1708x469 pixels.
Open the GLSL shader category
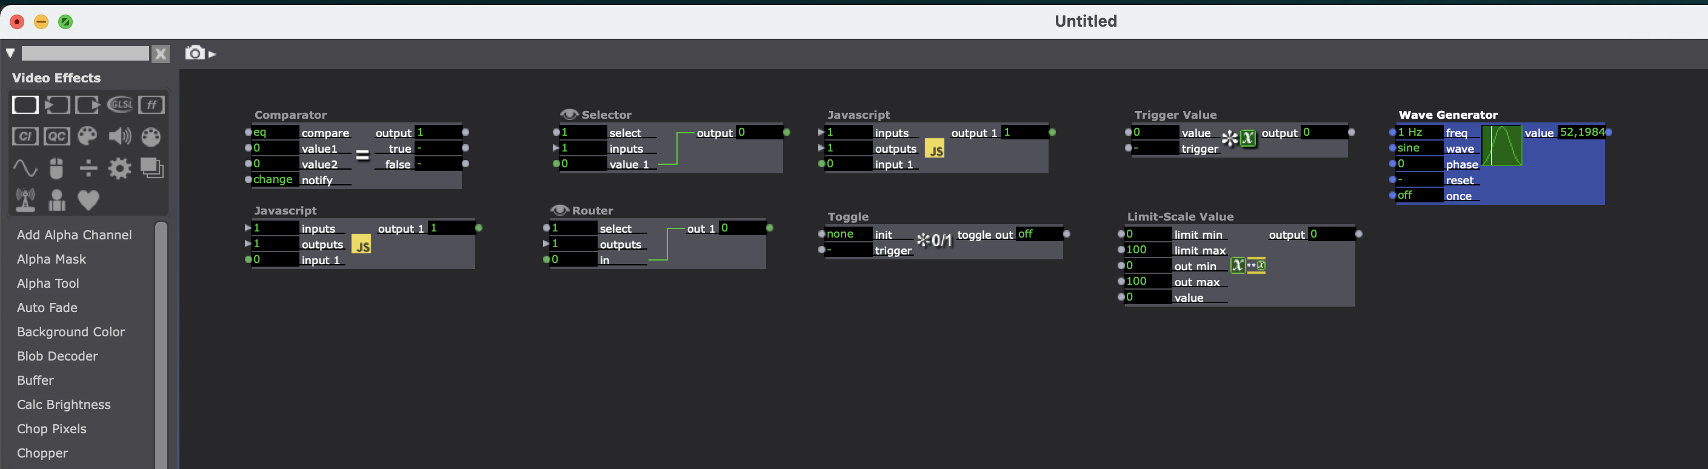[x=119, y=105]
